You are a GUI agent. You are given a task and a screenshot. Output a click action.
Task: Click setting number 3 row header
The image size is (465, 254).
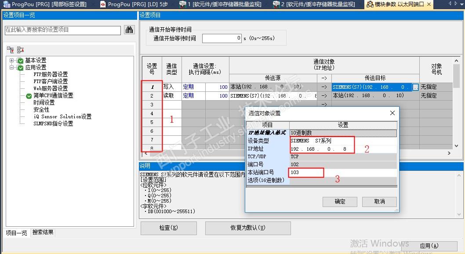(x=152, y=105)
